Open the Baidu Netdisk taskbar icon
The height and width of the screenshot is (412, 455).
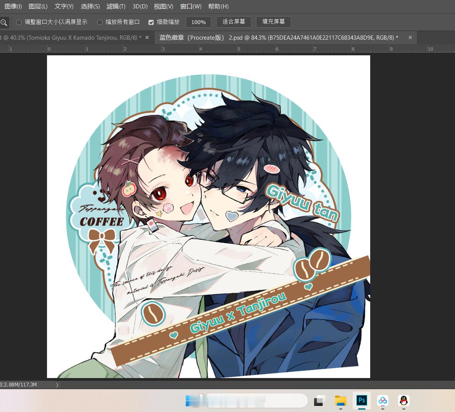click(382, 401)
